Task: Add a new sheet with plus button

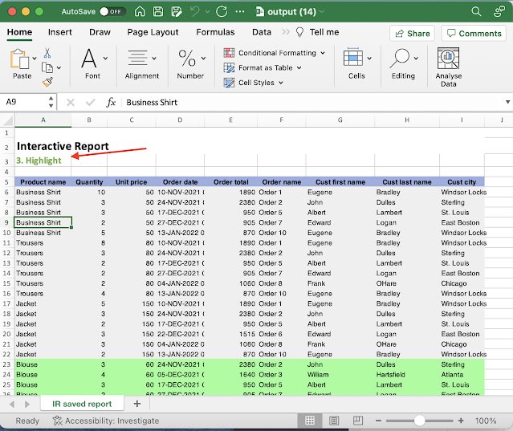Action: (137, 404)
